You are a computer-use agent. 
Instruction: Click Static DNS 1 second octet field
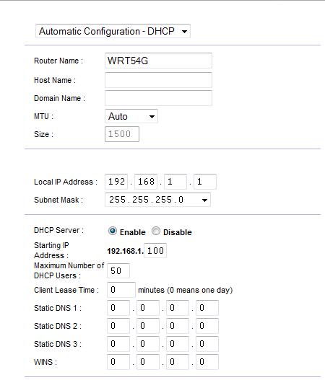point(148,308)
